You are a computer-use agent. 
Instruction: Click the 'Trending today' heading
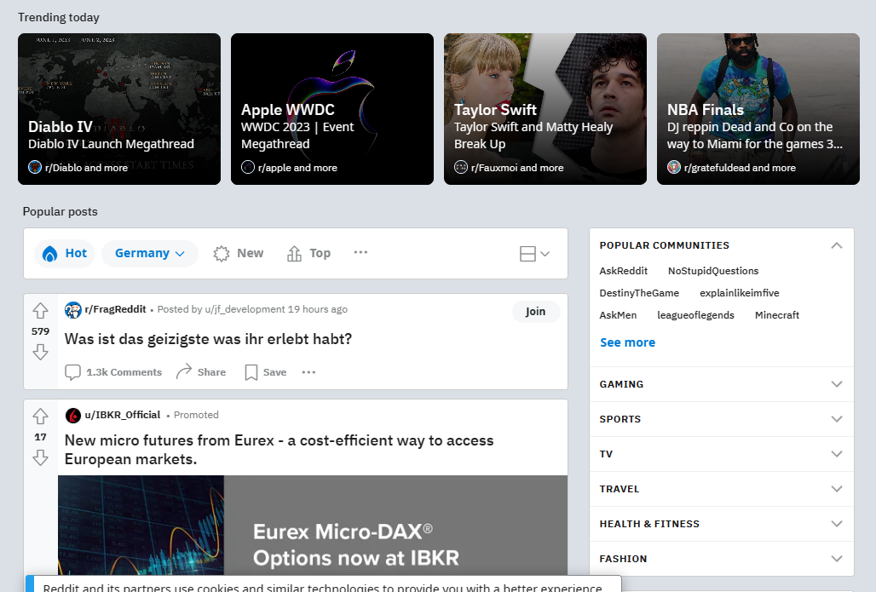point(59,17)
